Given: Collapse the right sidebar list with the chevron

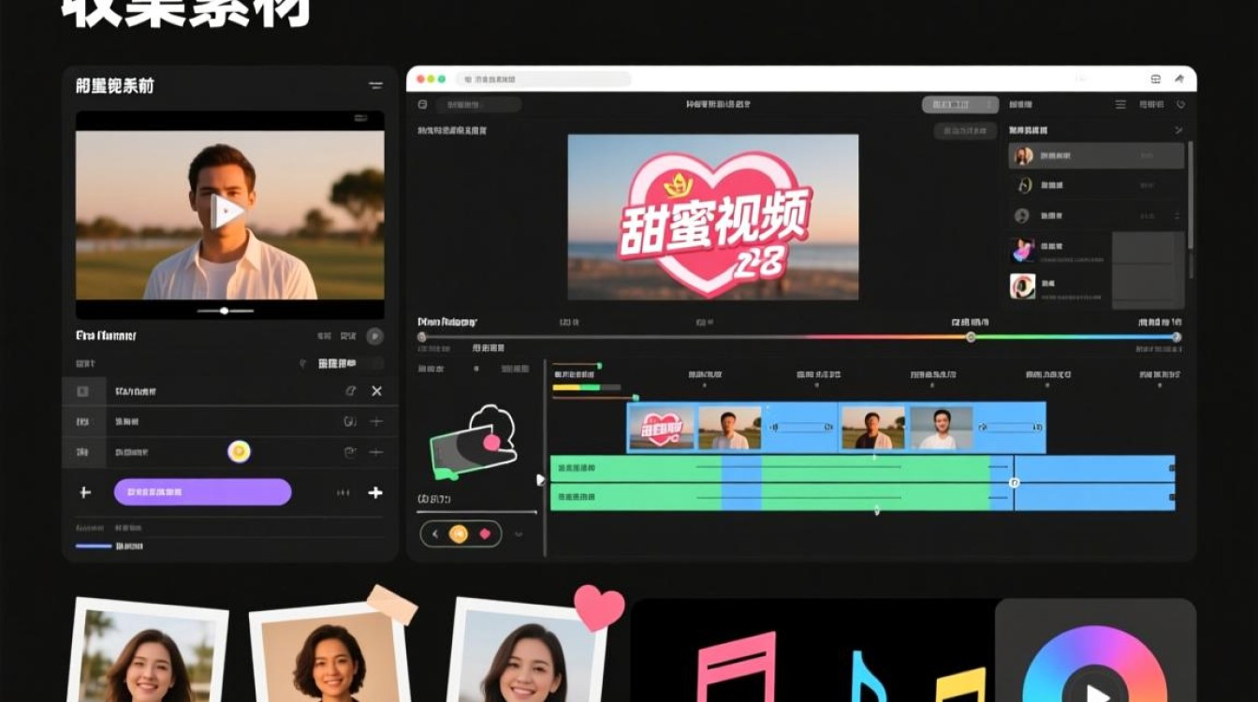Looking at the screenshot, I should pos(1178,130).
